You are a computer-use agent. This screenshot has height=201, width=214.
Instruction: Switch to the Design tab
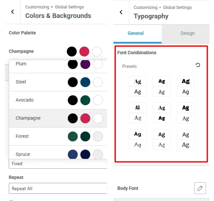(x=187, y=33)
